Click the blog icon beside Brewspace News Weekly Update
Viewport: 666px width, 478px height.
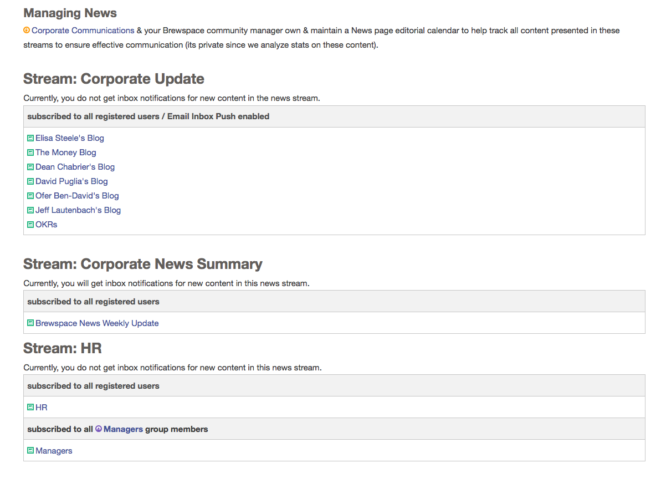(30, 323)
